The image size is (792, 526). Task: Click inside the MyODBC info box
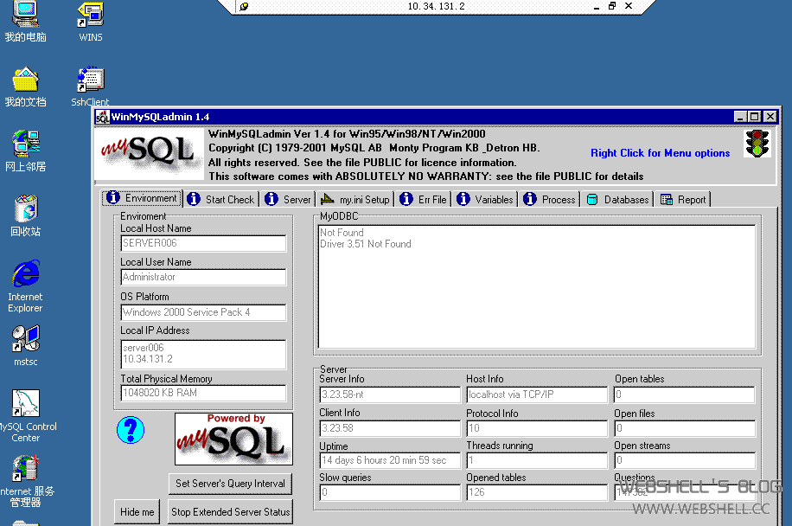click(x=536, y=286)
